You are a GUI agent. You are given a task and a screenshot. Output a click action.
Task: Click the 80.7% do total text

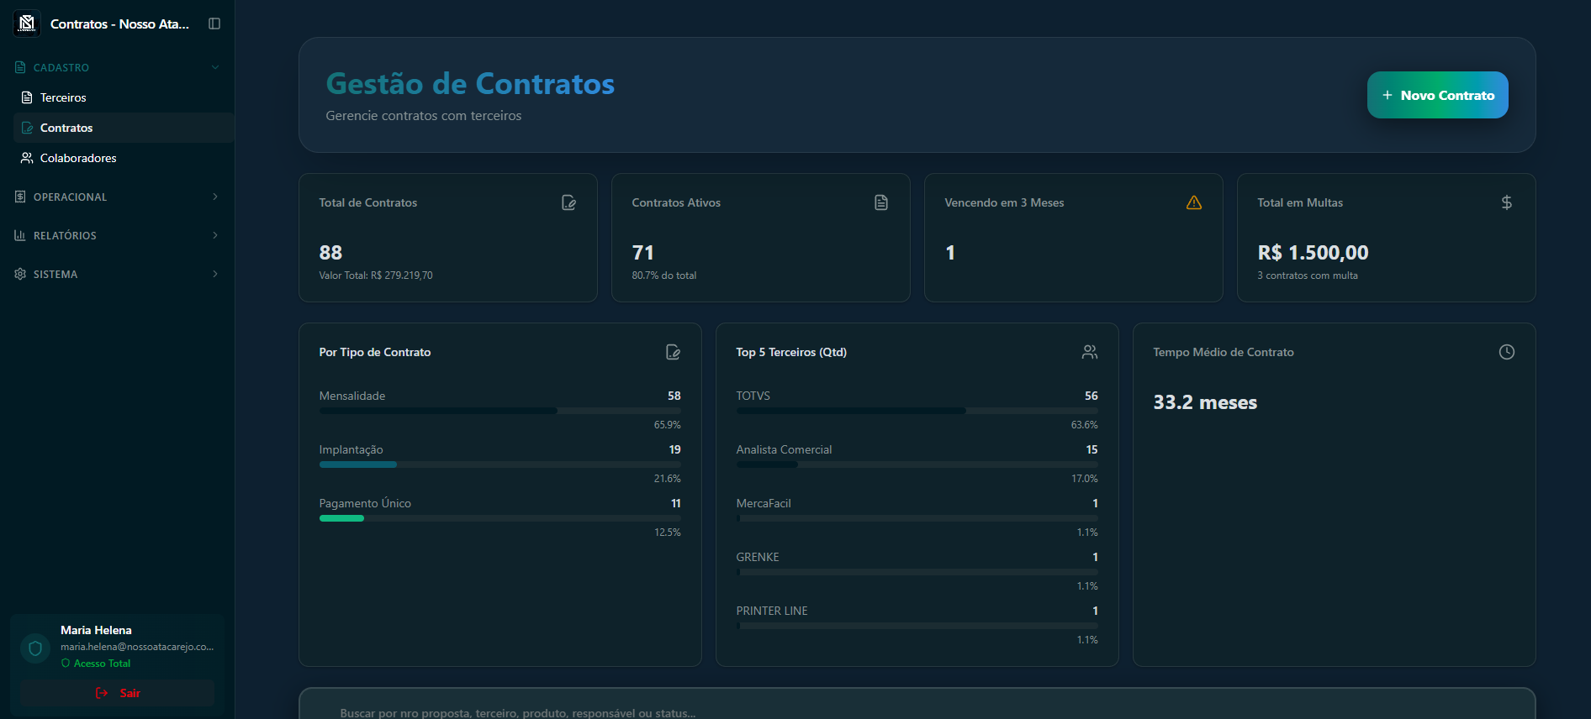click(x=664, y=276)
